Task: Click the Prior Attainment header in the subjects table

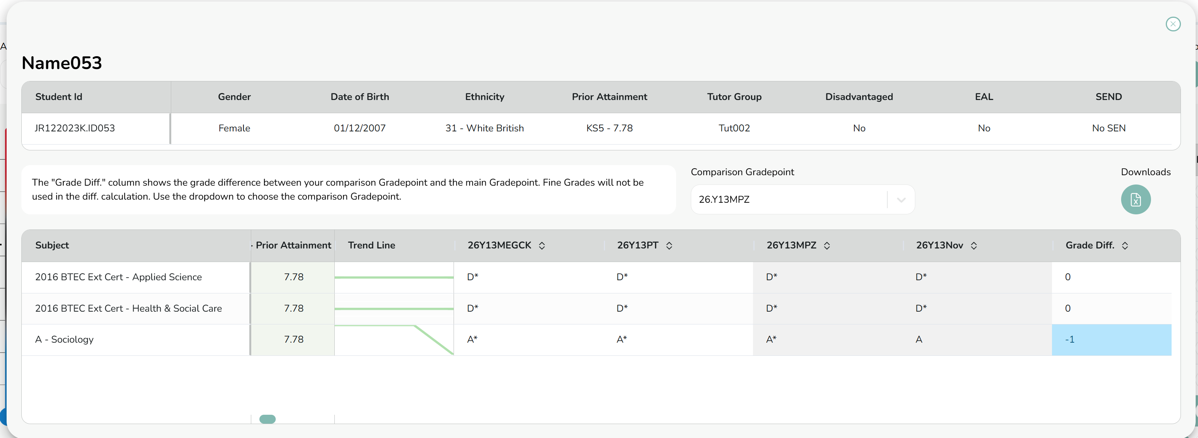Action: tap(293, 245)
